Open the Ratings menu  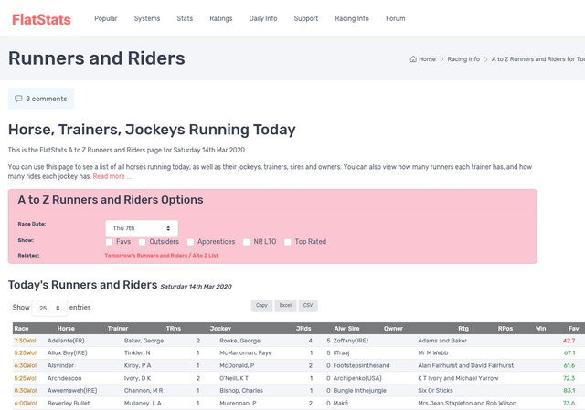pos(221,18)
